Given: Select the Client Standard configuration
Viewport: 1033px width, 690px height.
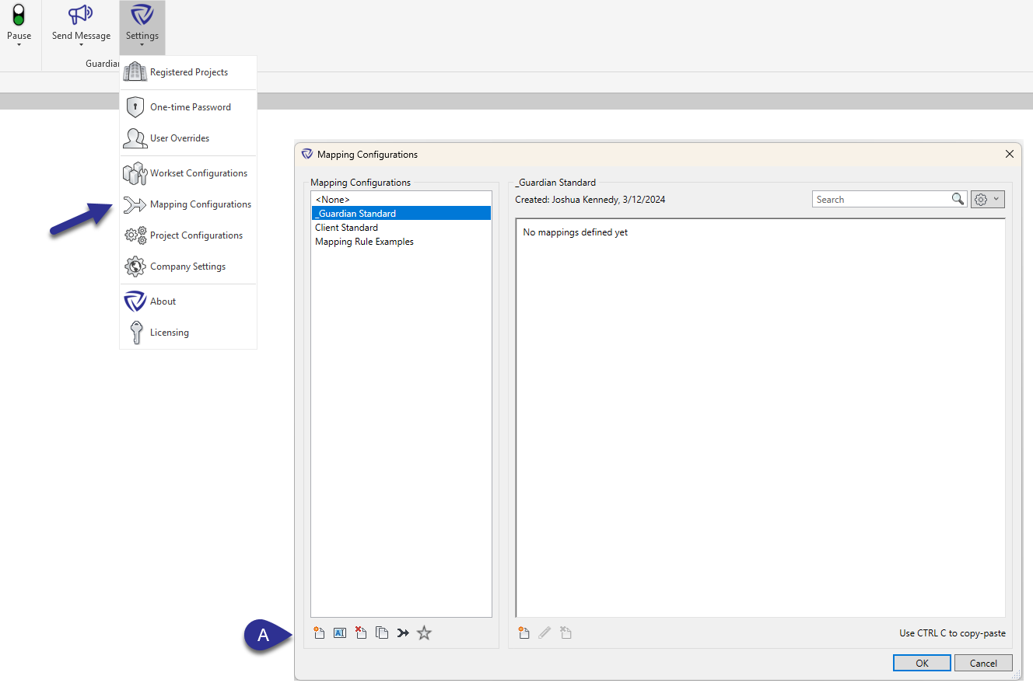Looking at the screenshot, I should 346,227.
